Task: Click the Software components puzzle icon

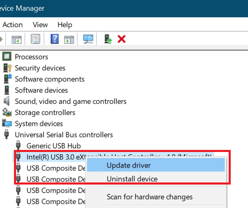Action: (x=7, y=79)
